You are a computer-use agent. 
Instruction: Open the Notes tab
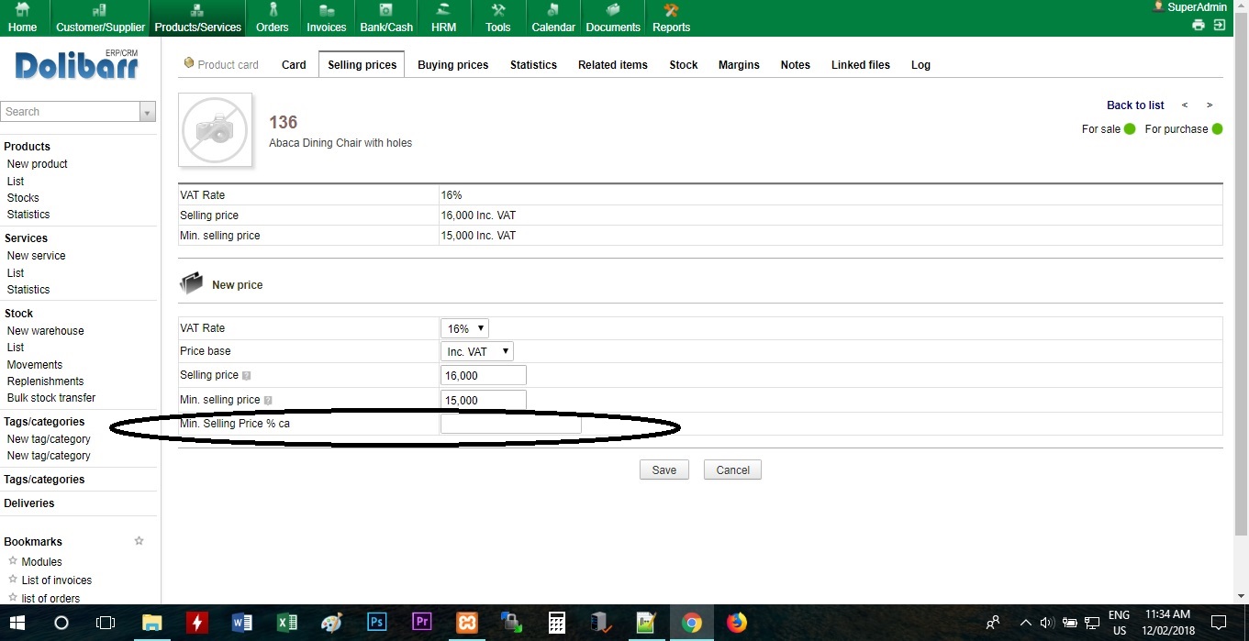796,65
